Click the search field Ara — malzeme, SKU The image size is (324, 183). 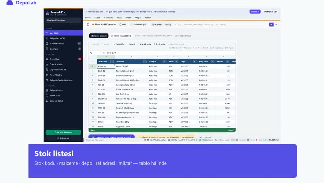coord(220,25)
